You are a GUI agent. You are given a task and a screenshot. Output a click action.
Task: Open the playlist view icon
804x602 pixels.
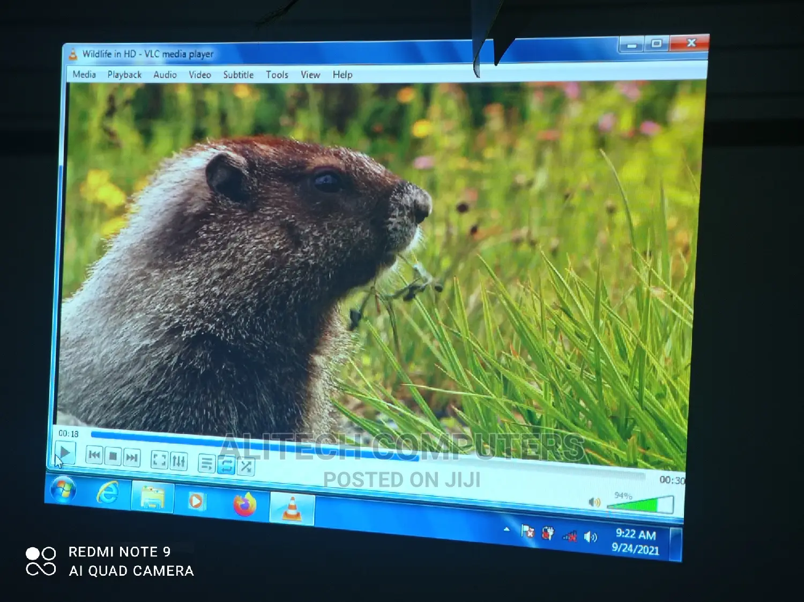coord(207,464)
